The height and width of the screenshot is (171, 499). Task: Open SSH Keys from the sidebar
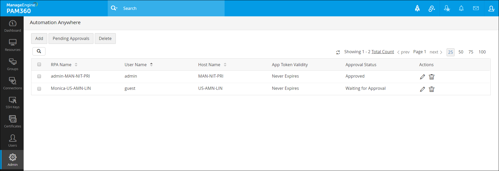click(12, 103)
